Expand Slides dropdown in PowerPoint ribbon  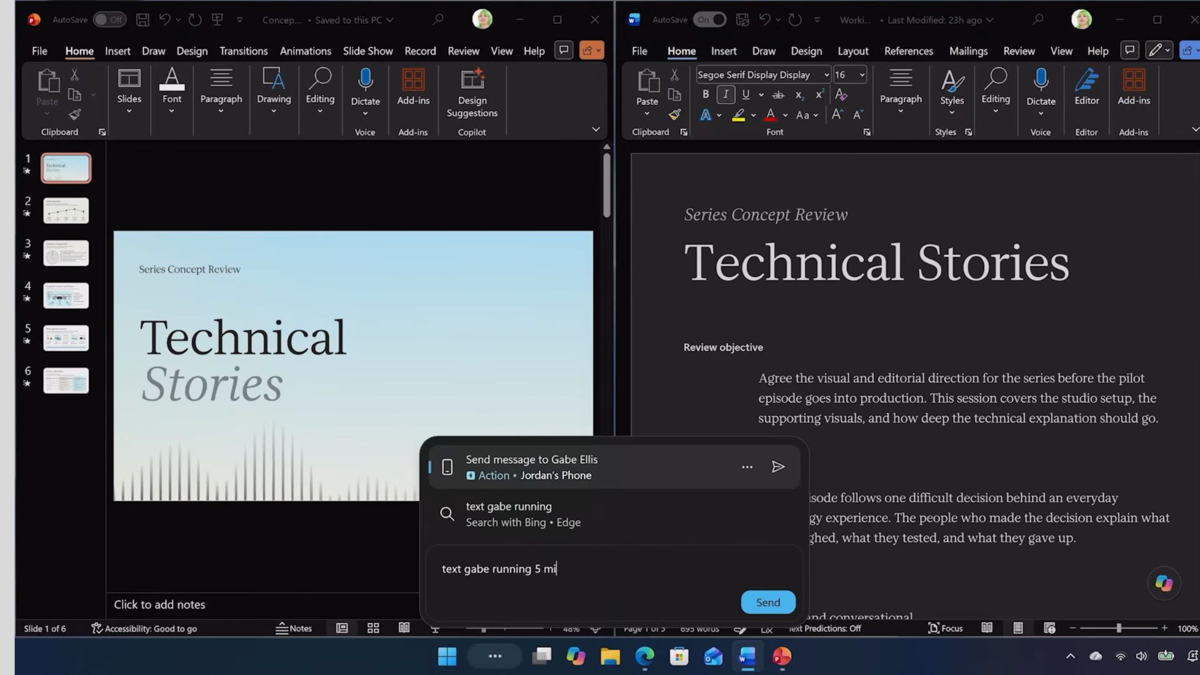pyautogui.click(x=129, y=112)
